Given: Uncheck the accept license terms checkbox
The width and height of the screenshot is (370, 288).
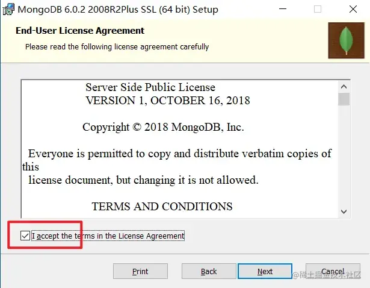Looking at the screenshot, I should (25, 236).
